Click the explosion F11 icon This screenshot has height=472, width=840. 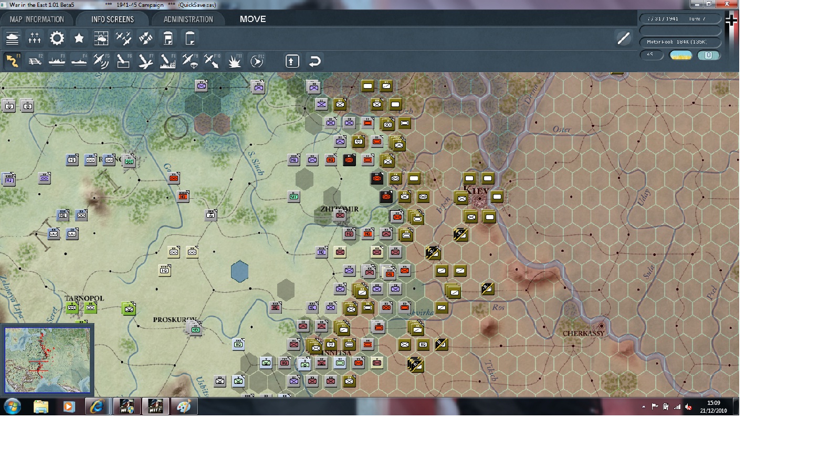(234, 61)
